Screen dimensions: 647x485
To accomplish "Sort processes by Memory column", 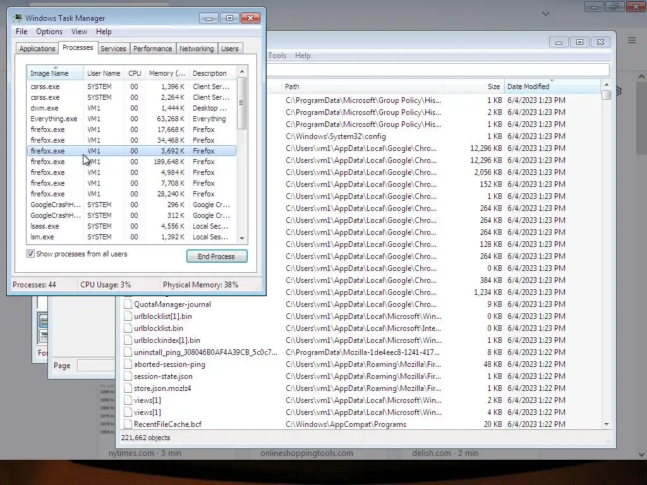I will 167,73.
